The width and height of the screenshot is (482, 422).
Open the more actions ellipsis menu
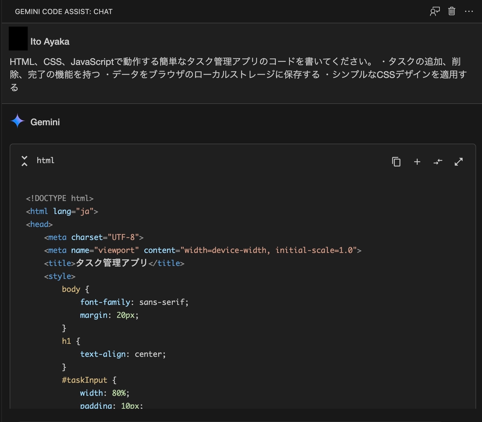[469, 11]
